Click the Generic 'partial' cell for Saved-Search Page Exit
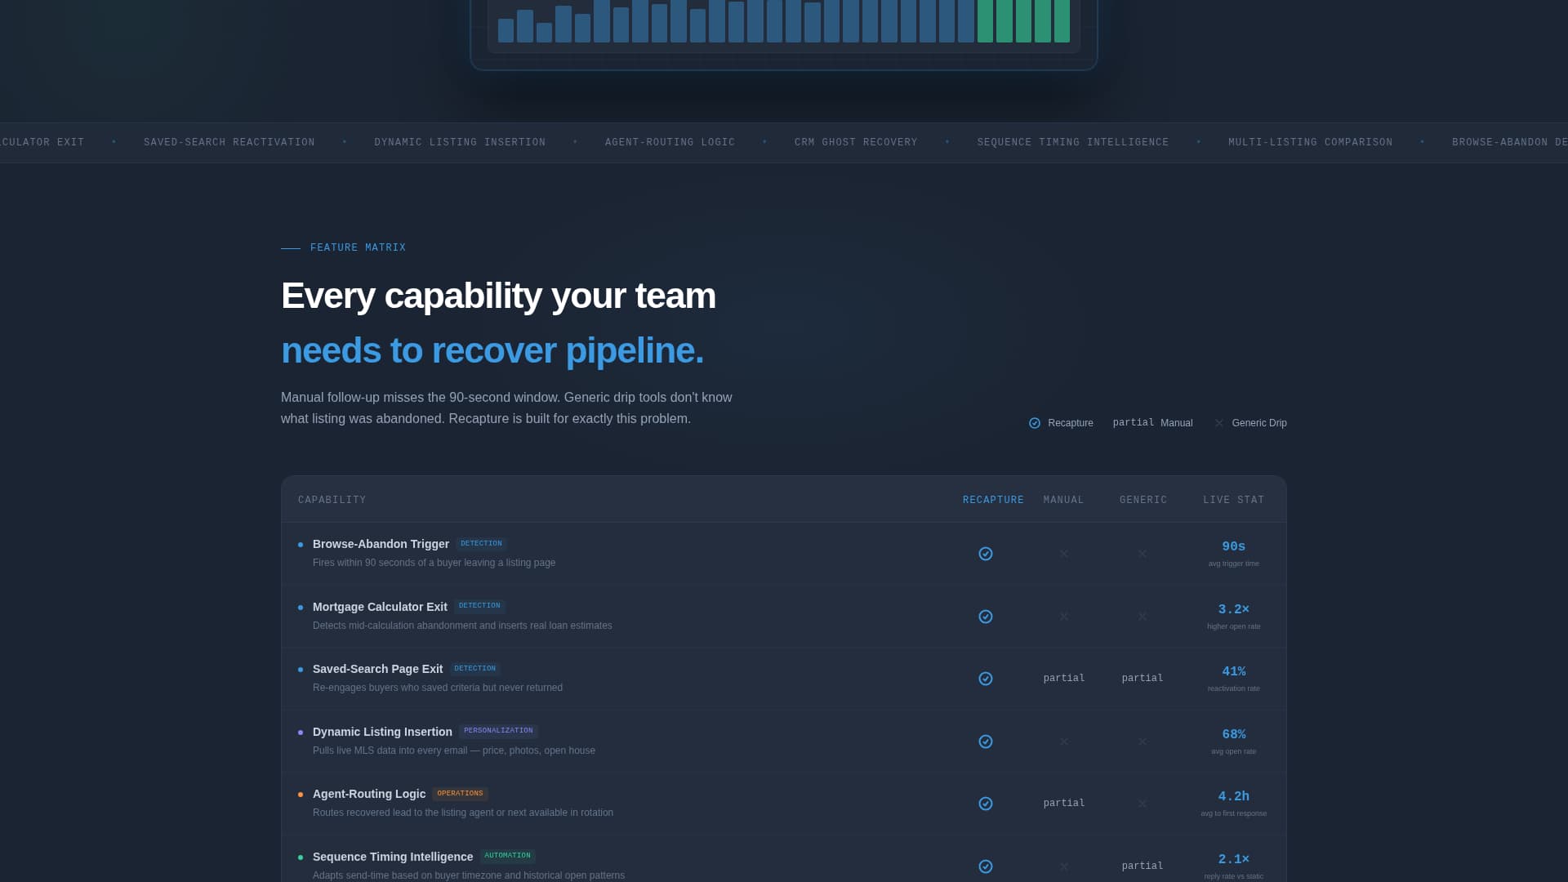 [x=1143, y=679]
